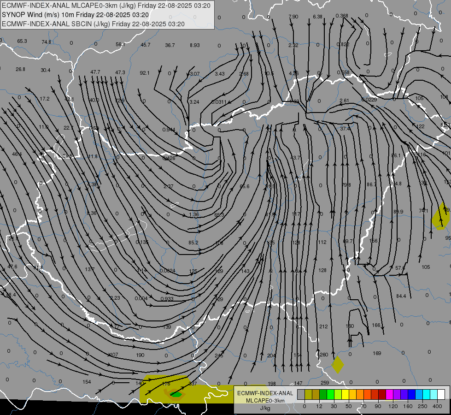Click the map value 260
The height and width of the screenshot is (415, 451).
pos(324,355)
